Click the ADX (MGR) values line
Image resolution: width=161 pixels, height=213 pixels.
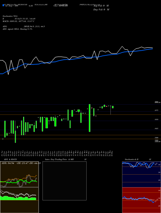coord(24,26)
